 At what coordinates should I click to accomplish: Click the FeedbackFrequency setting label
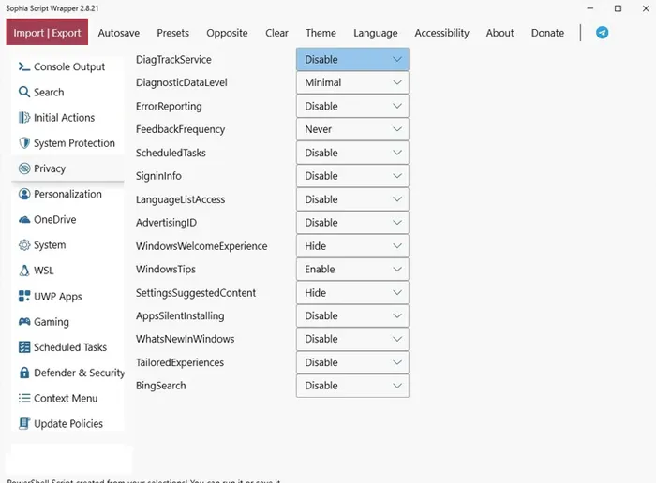pos(180,129)
